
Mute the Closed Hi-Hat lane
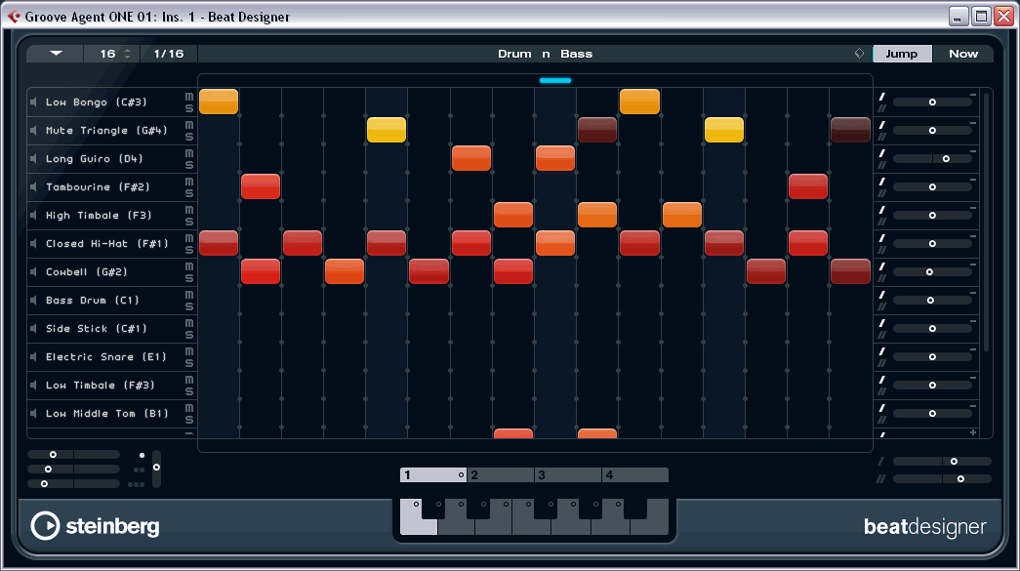tap(188, 238)
